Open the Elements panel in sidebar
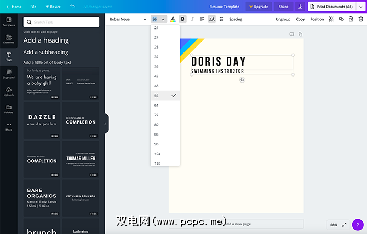This screenshot has height=234, width=367. [x=8, y=39]
